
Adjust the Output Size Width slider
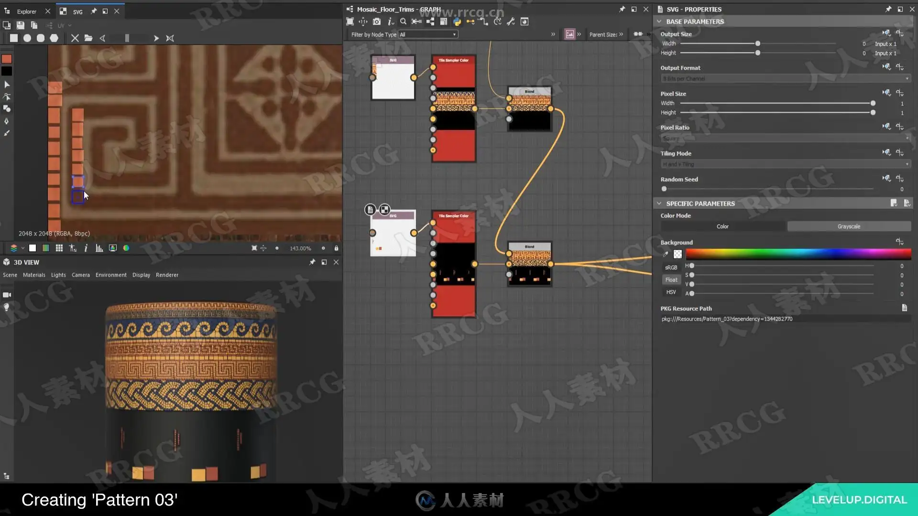[x=758, y=43]
